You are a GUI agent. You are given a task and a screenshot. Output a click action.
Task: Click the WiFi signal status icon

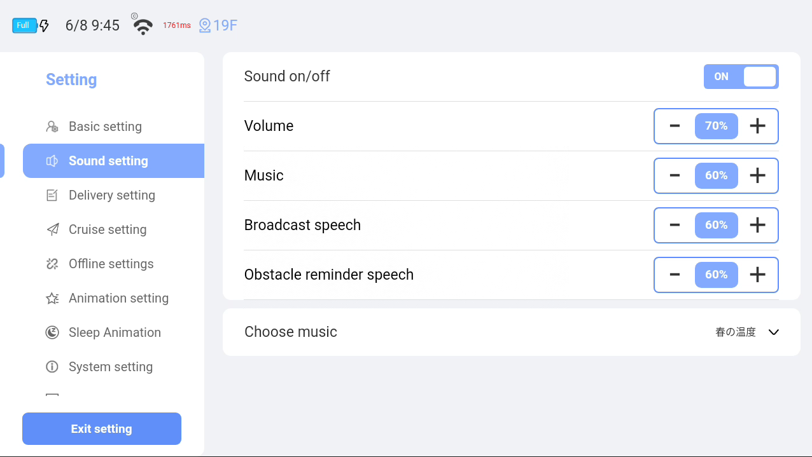click(x=143, y=26)
